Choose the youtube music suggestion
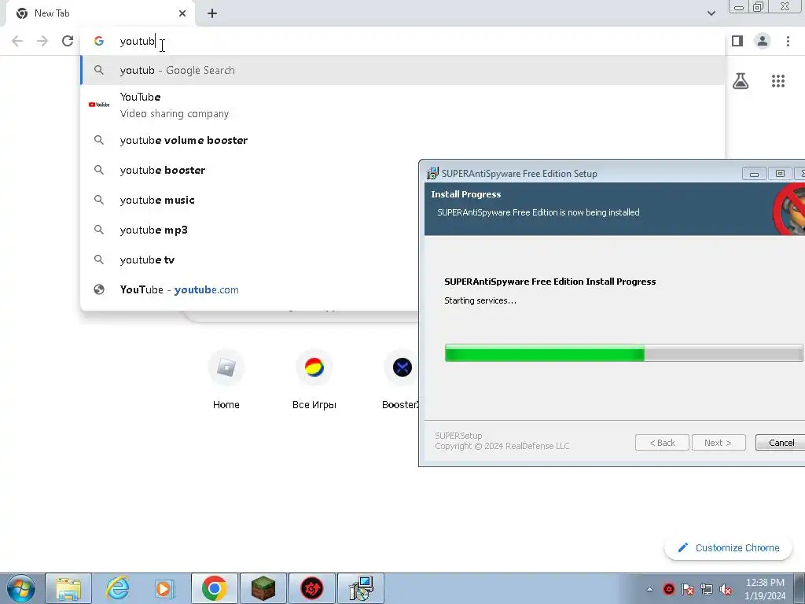This screenshot has width=805, height=604. click(x=250, y=200)
